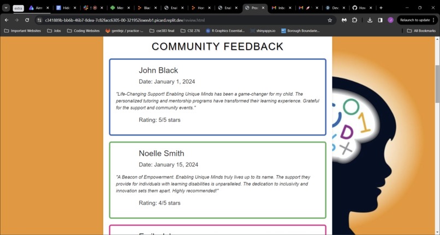This screenshot has width=440, height=235.
Task: Click the COMMUNITY FEEDBACK heading
Action: pos(217,46)
